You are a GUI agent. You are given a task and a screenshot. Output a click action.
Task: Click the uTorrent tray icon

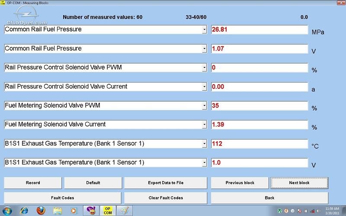click(280, 211)
